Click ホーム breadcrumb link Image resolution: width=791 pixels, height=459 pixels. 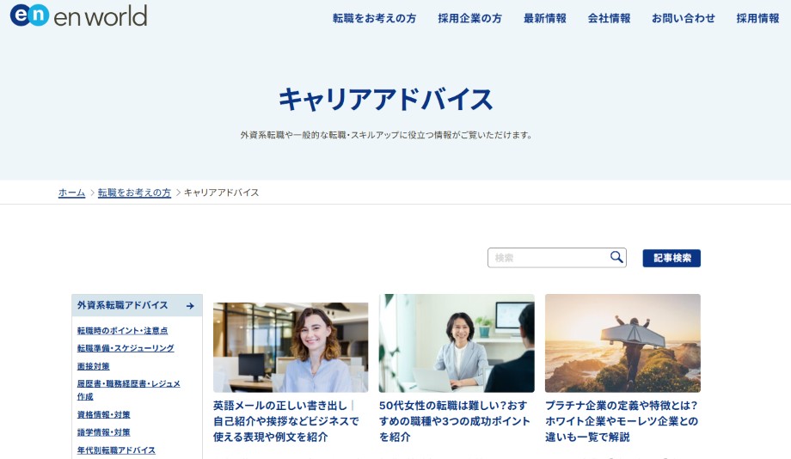click(x=71, y=193)
